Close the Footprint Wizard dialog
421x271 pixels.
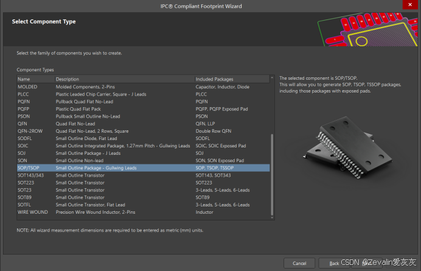click(410, 5)
